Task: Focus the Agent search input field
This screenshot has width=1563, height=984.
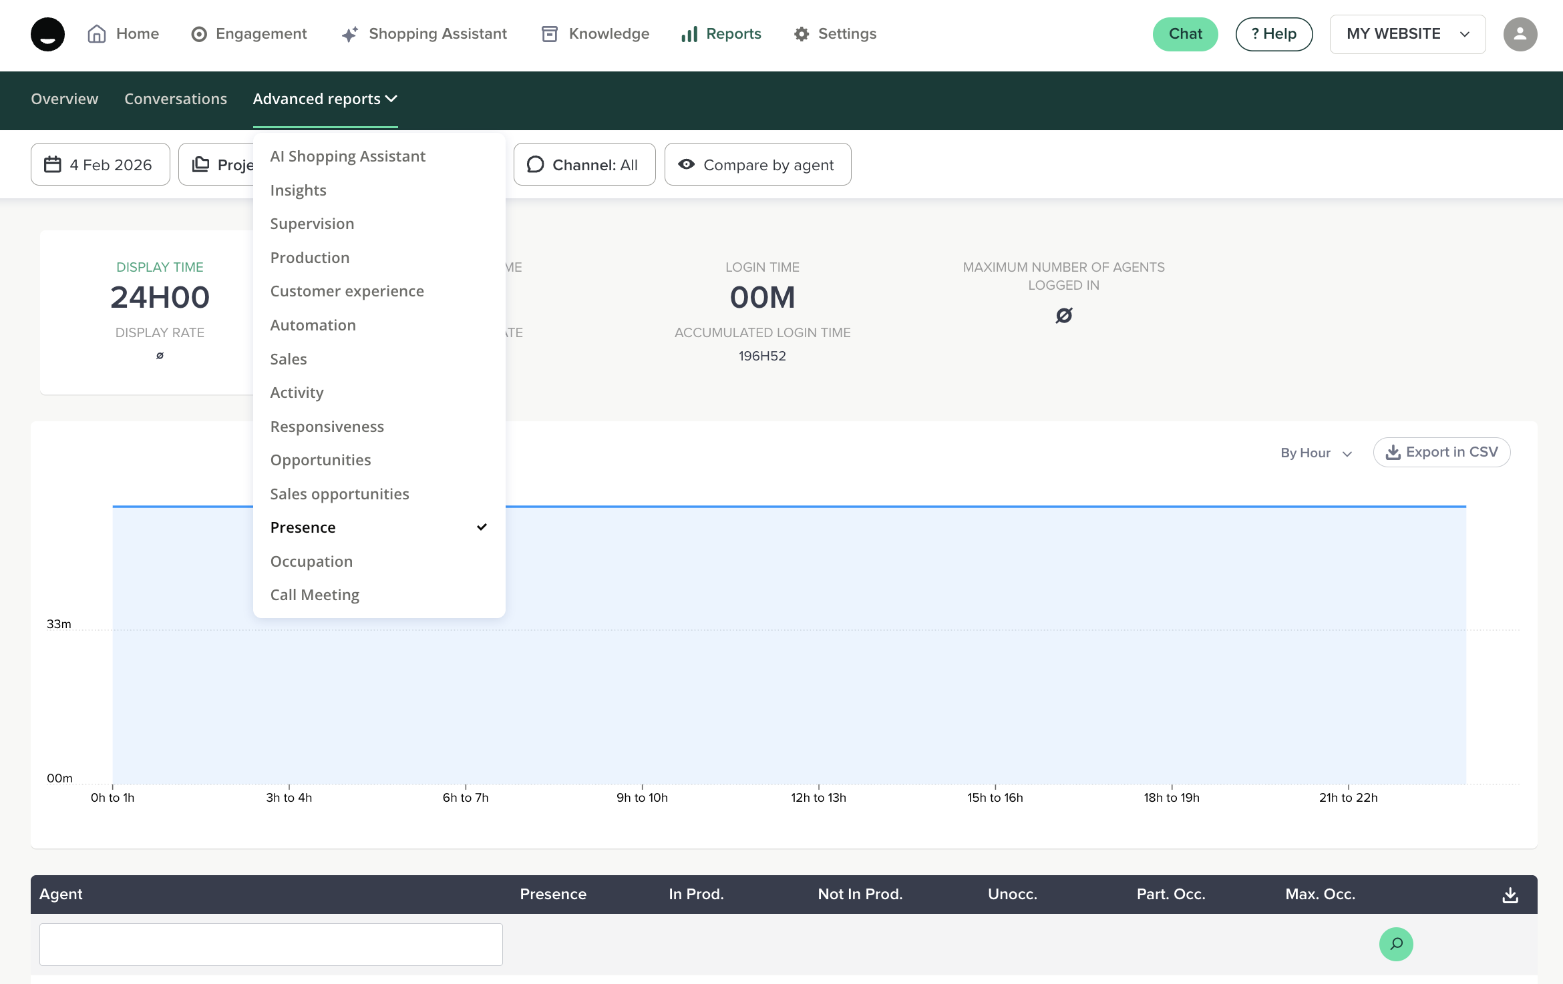Action: [x=271, y=944]
